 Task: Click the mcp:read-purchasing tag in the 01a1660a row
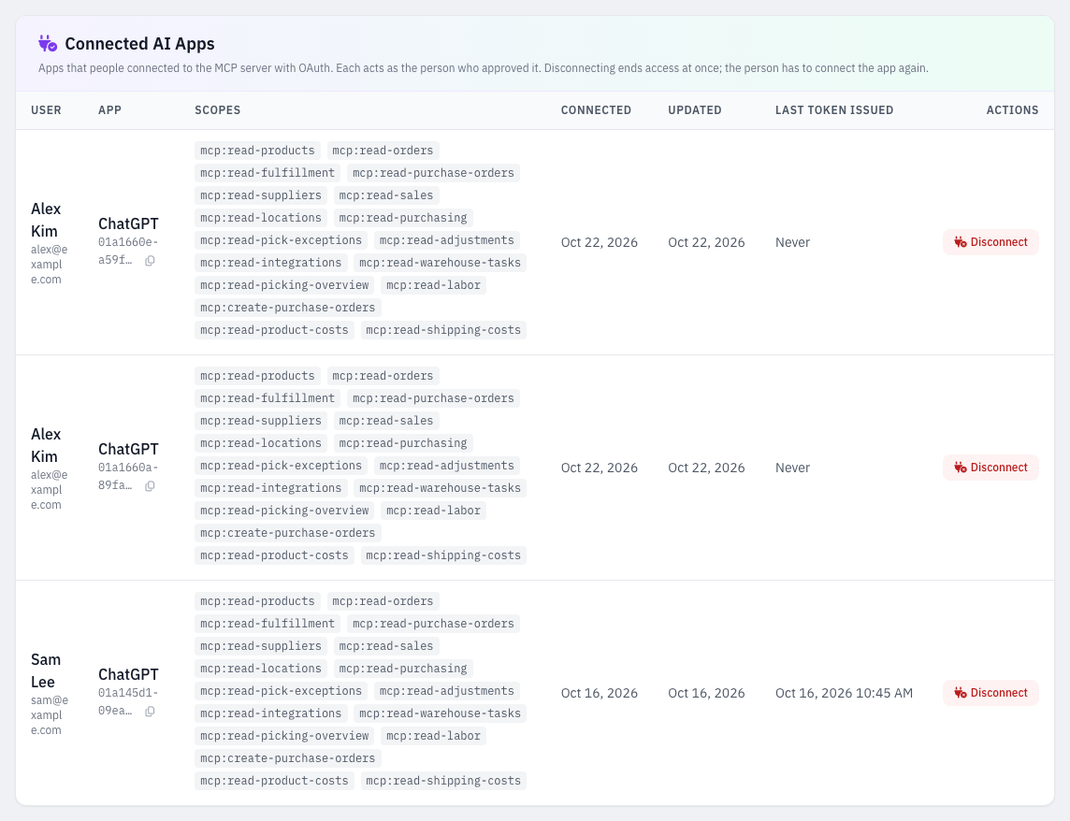coord(403,443)
